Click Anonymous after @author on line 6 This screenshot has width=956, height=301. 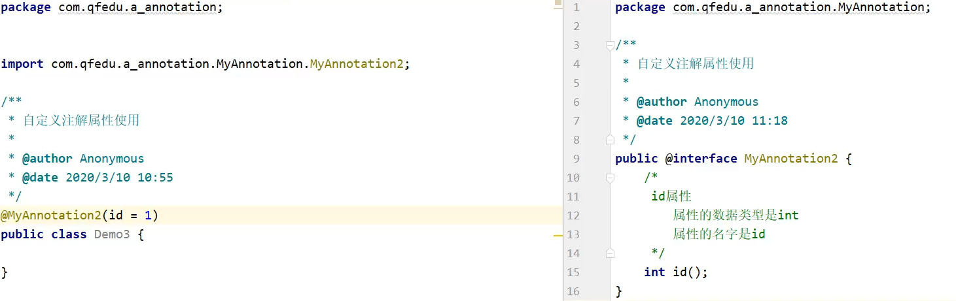(726, 102)
